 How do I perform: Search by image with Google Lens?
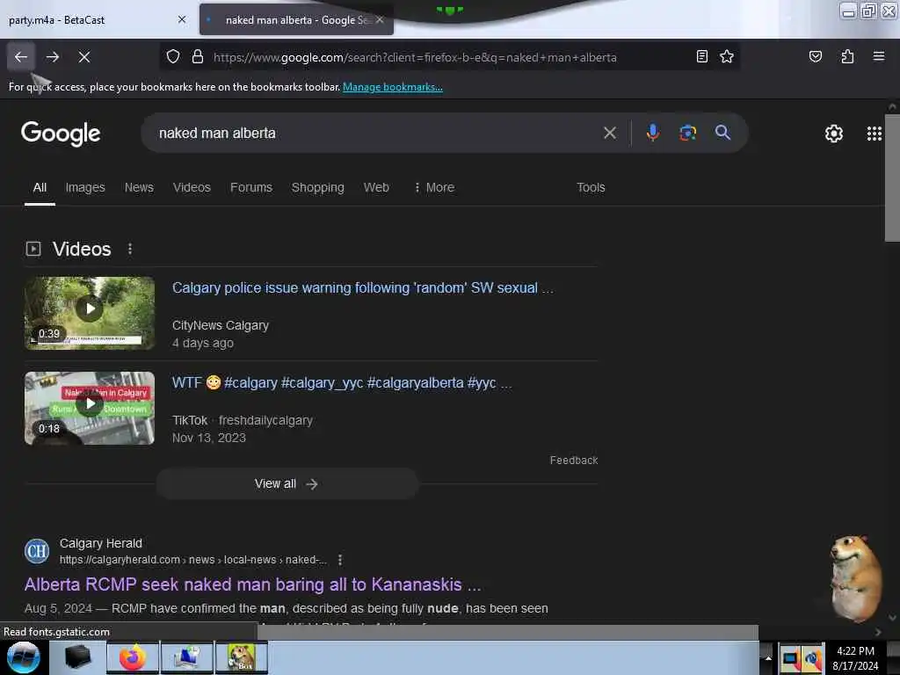(x=687, y=134)
